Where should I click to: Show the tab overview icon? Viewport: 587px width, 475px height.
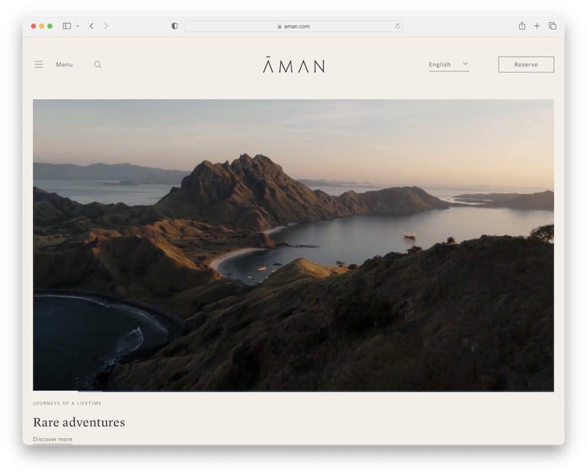coord(553,26)
